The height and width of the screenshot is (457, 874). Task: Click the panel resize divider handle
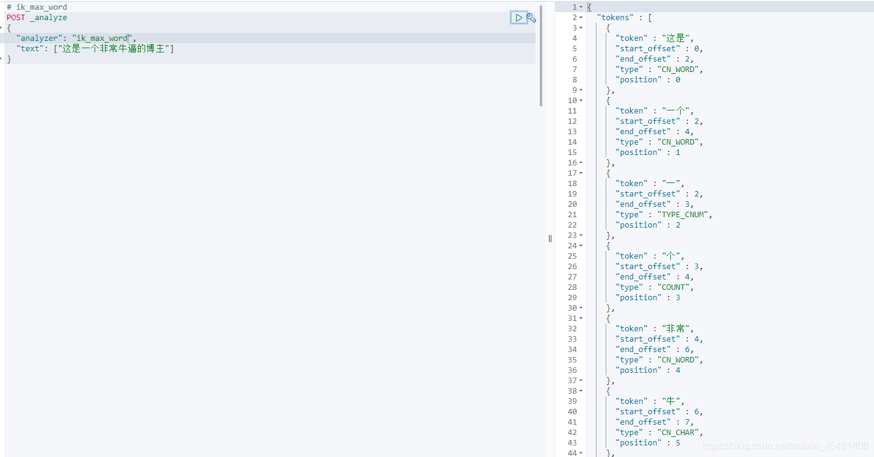coord(550,239)
